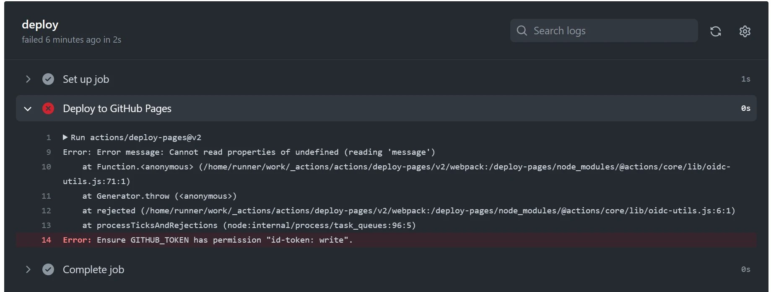Click log line number 1

[x=49, y=137]
